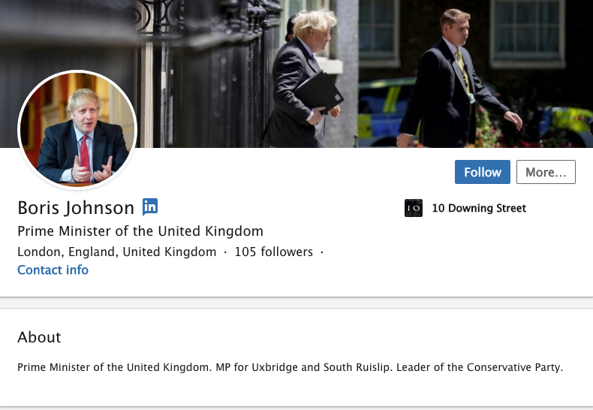The height and width of the screenshot is (410, 593).
Task: Open the More... options menu
Action: pos(546,172)
